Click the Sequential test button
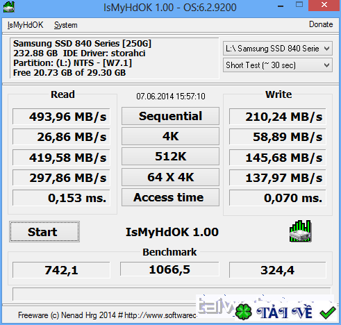Viewport: 341px width, 325px height. pos(170,116)
